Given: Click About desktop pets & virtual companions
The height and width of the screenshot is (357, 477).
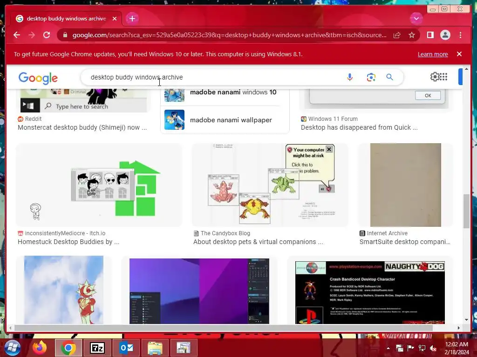Looking at the screenshot, I should (x=258, y=242).
